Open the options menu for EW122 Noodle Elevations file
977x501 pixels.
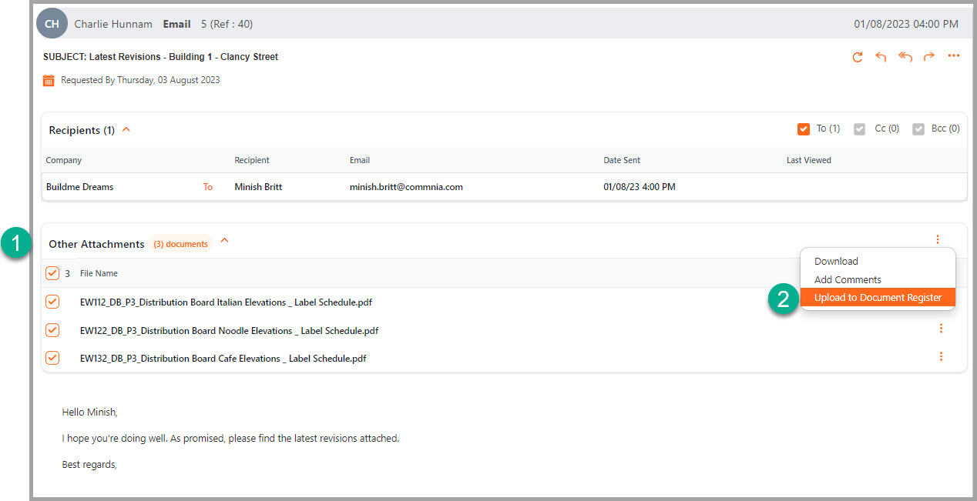point(941,329)
